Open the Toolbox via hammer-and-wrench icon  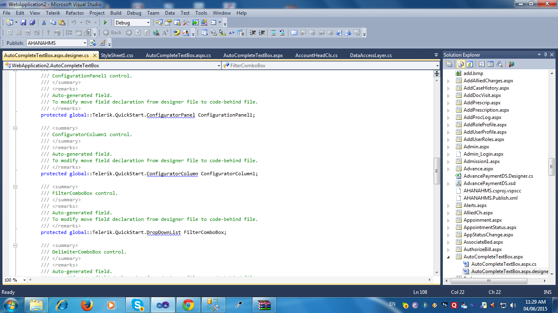186,23
